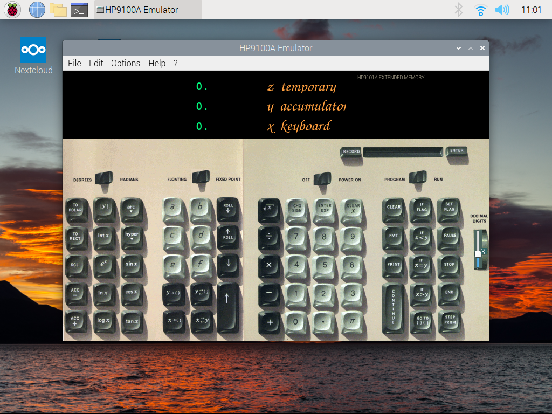The width and height of the screenshot is (552, 414).
Task: Click the tall up arrow key
Action: pyautogui.click(x=228, y=307)
